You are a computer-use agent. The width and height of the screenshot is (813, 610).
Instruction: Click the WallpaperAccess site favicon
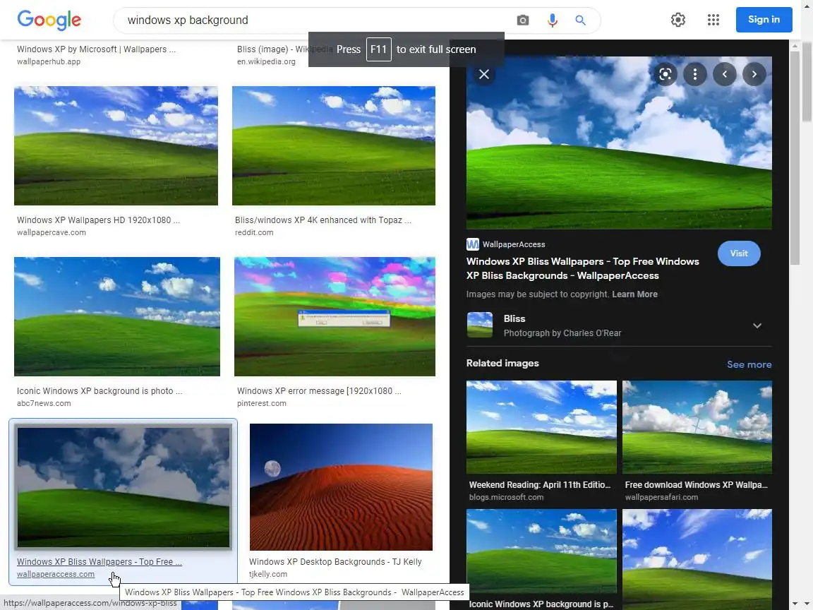point(472,244)
